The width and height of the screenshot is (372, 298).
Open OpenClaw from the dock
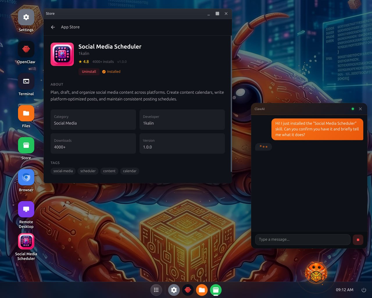[x=26, y=49]
